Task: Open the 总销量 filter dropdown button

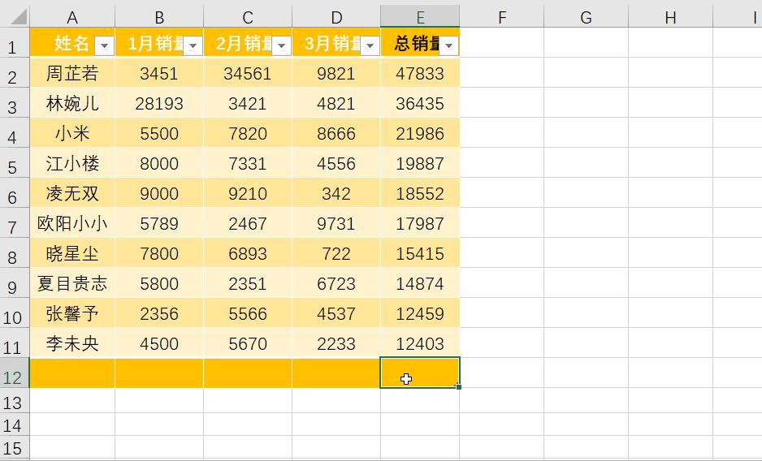Action: pos(448,45)
